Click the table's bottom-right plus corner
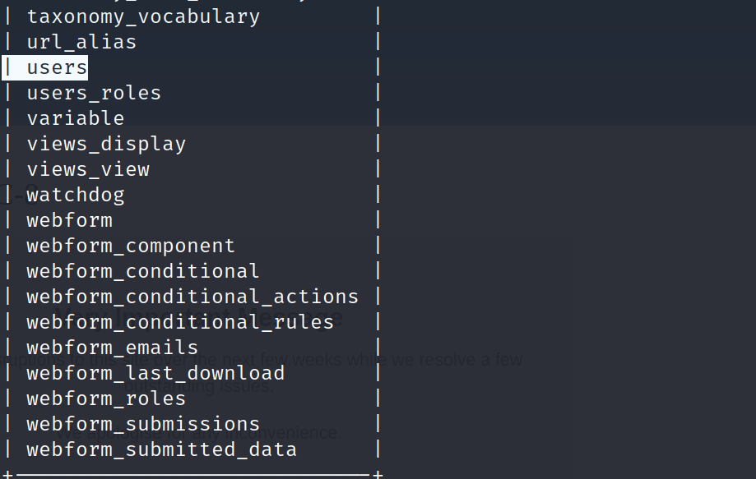The height and width of the screenshot is (479, 756). click(378, 474)
